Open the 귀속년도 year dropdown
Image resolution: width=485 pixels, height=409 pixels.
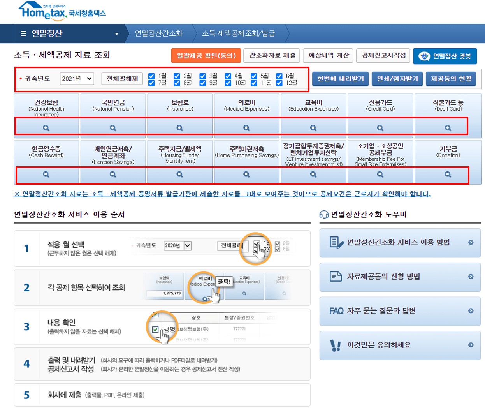click(77, 78)
